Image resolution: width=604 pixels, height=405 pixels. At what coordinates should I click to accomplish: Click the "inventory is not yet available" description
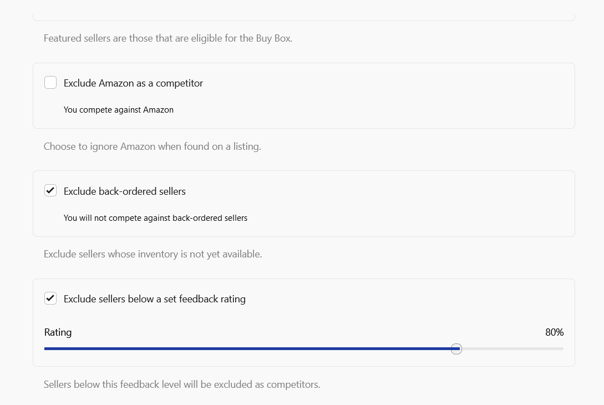point(153,254)
